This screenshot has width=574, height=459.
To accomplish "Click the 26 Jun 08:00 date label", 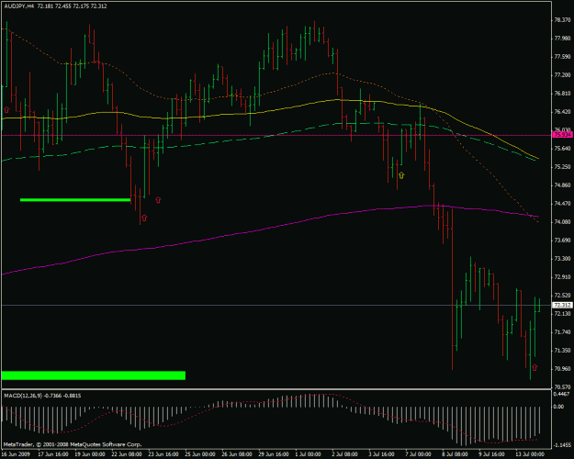I will click(x=236, y=454).
